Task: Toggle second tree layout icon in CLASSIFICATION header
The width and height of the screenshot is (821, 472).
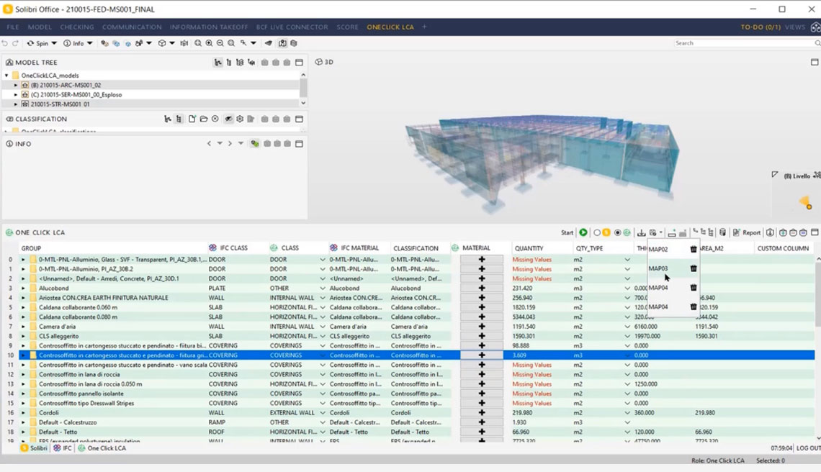Action: point(179,119)
